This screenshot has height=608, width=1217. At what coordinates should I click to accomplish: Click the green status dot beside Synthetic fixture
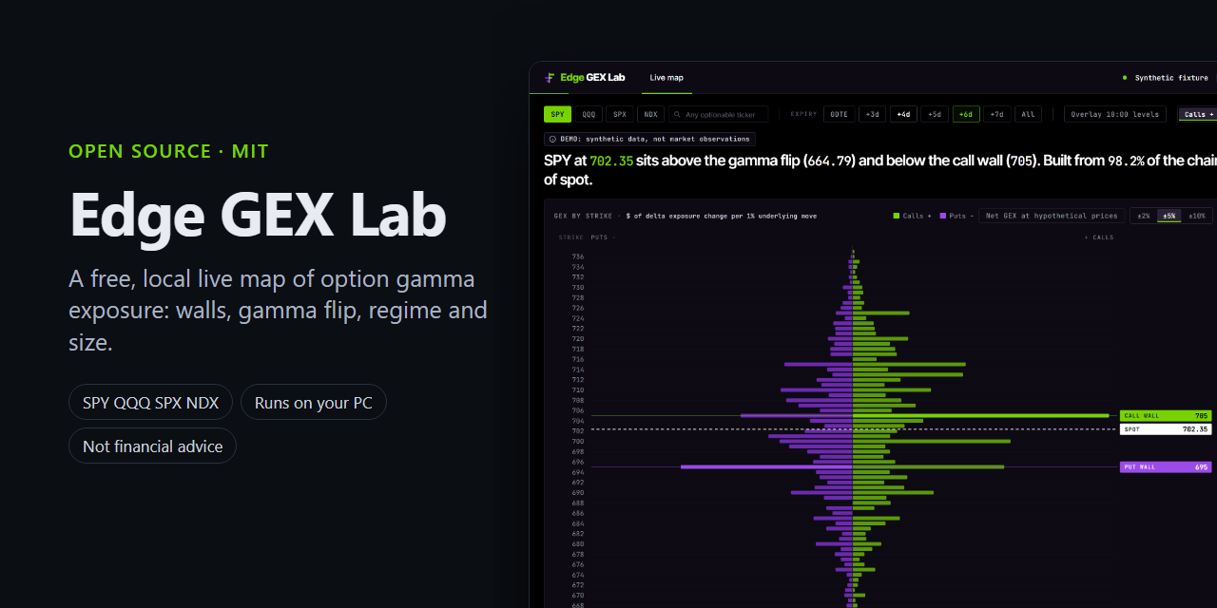coord(1125,78)
